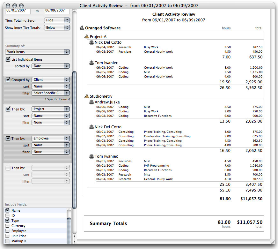Click the 26.50 Project A hours subtotal

pyautogui.click(x=225, y=87)
